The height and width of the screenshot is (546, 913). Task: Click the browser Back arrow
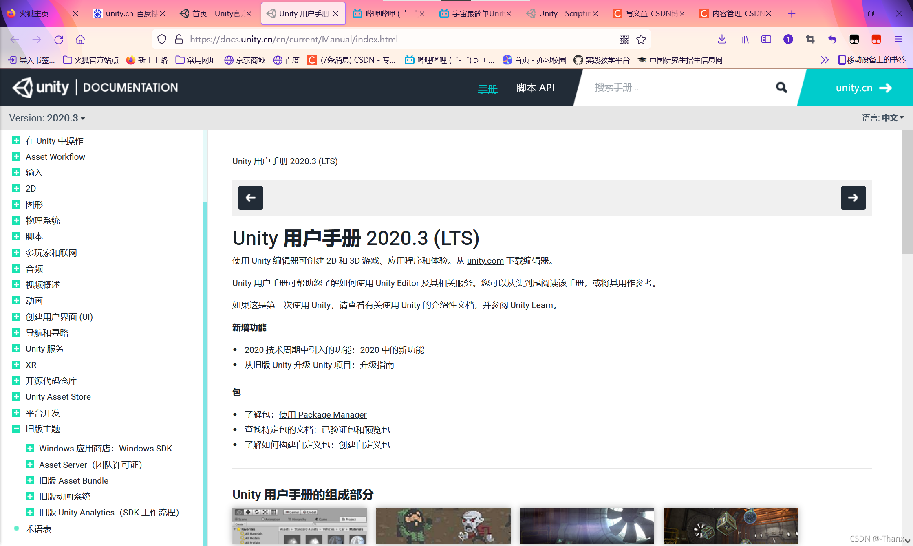(15, 40)
